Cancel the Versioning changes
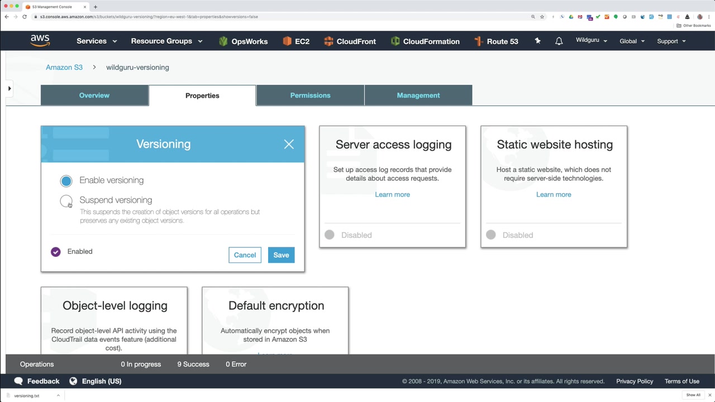This screenshot has width=715, height=402. (245, 255)
